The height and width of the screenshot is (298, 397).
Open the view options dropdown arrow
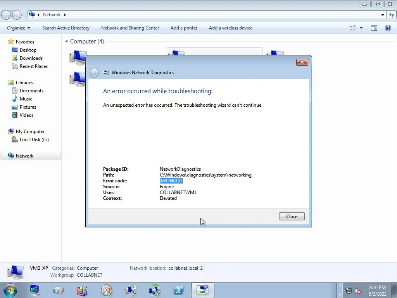361,28
